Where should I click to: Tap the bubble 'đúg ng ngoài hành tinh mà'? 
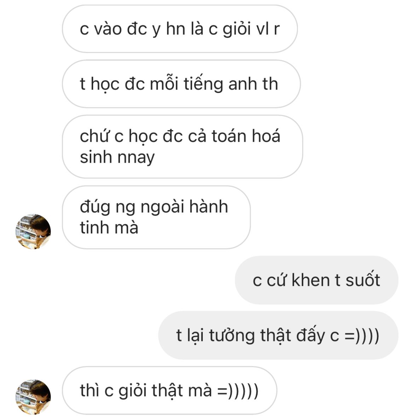click(x=156, y=217)
